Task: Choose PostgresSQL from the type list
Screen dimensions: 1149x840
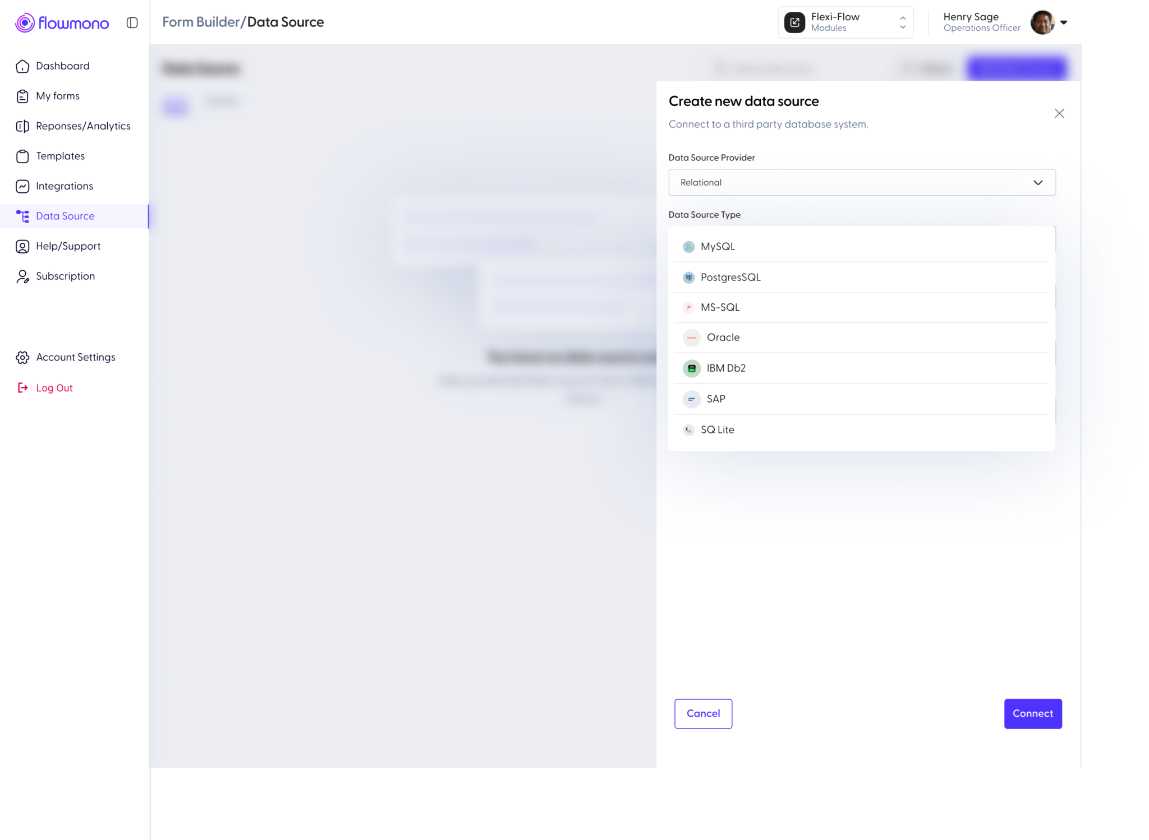Action: [730, 277]
